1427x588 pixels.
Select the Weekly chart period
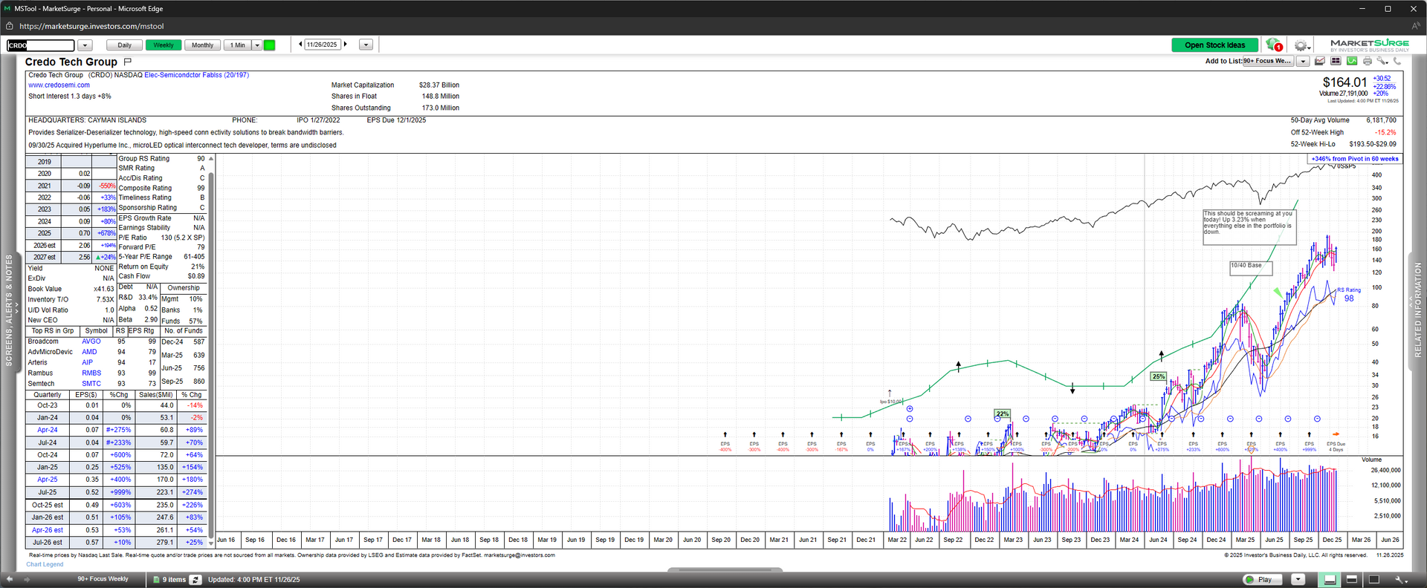tap(163, 45)
